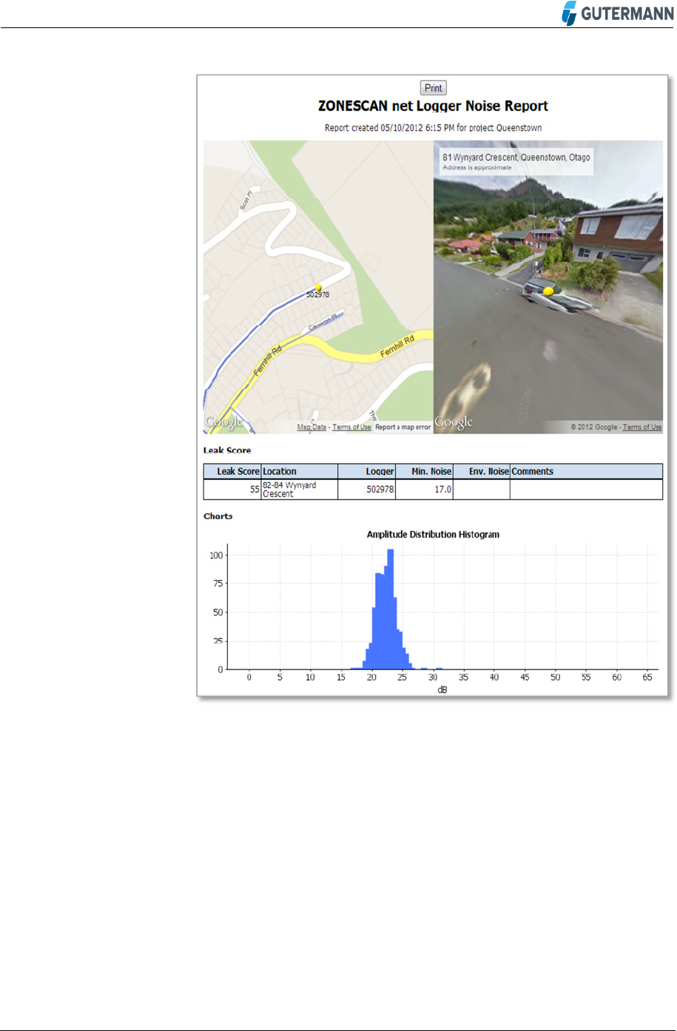
Task: Click Report a map error link
Action: pos(403,427)
